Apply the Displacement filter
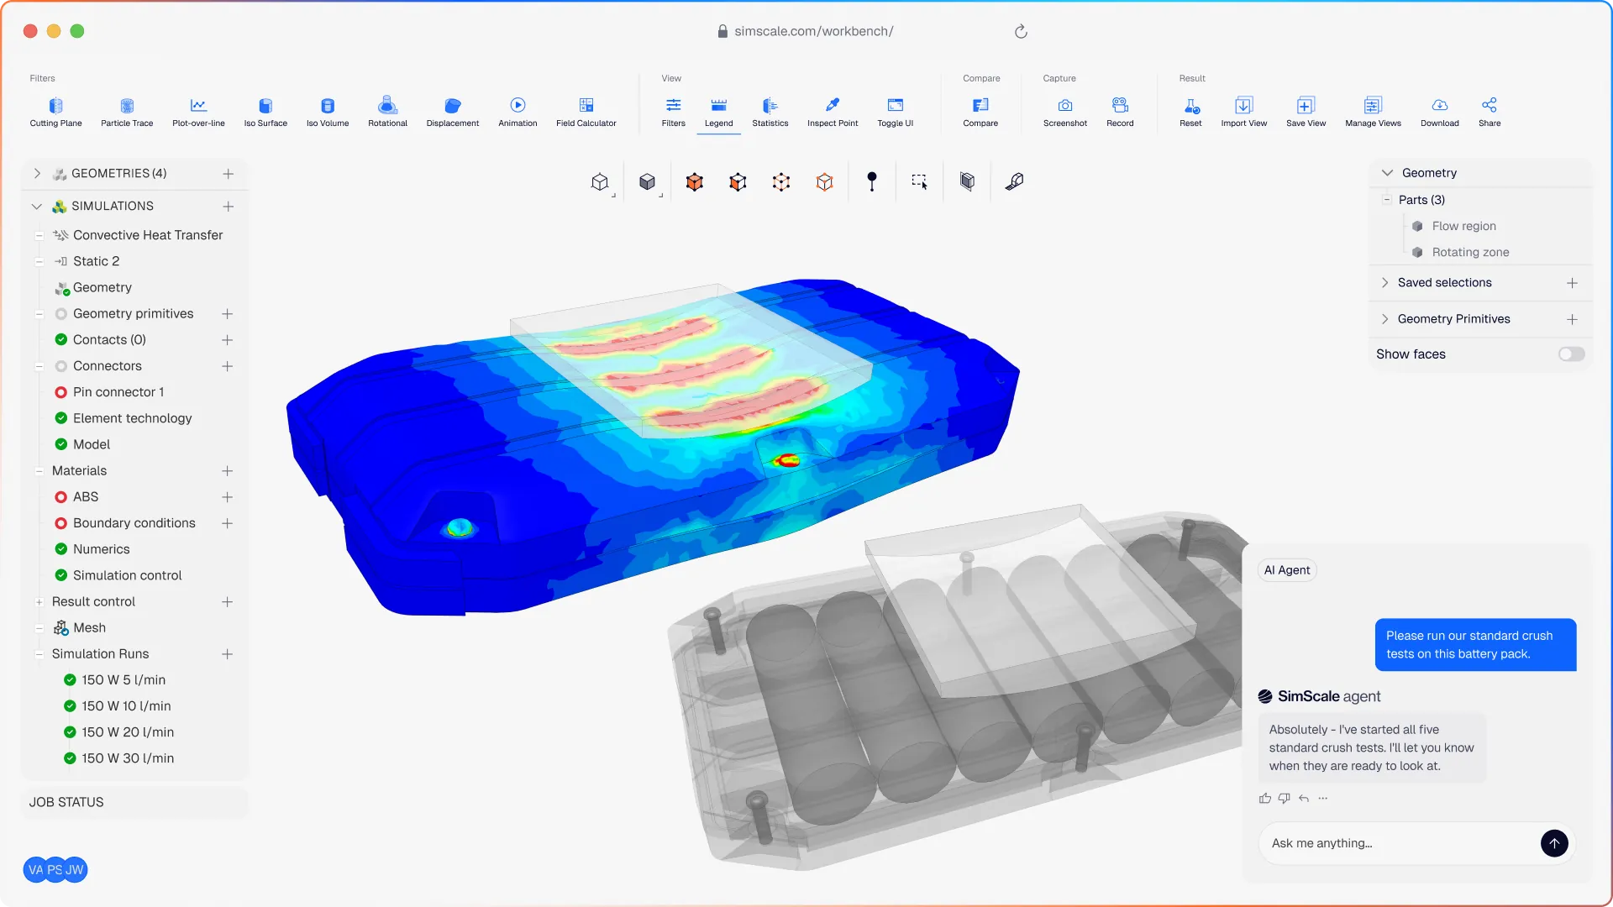The image size is (1613, 907). point(453,112)
